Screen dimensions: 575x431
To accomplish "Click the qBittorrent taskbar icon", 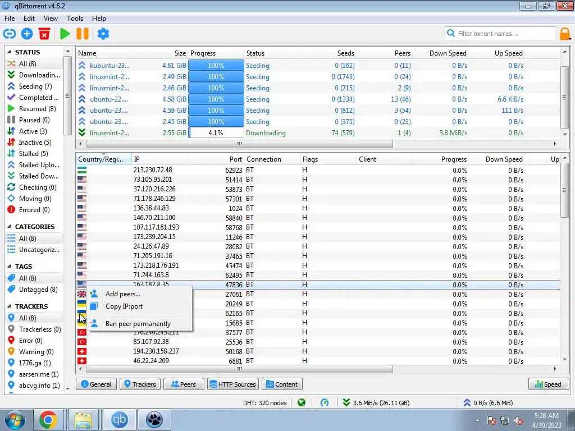I will pos(119,420).
